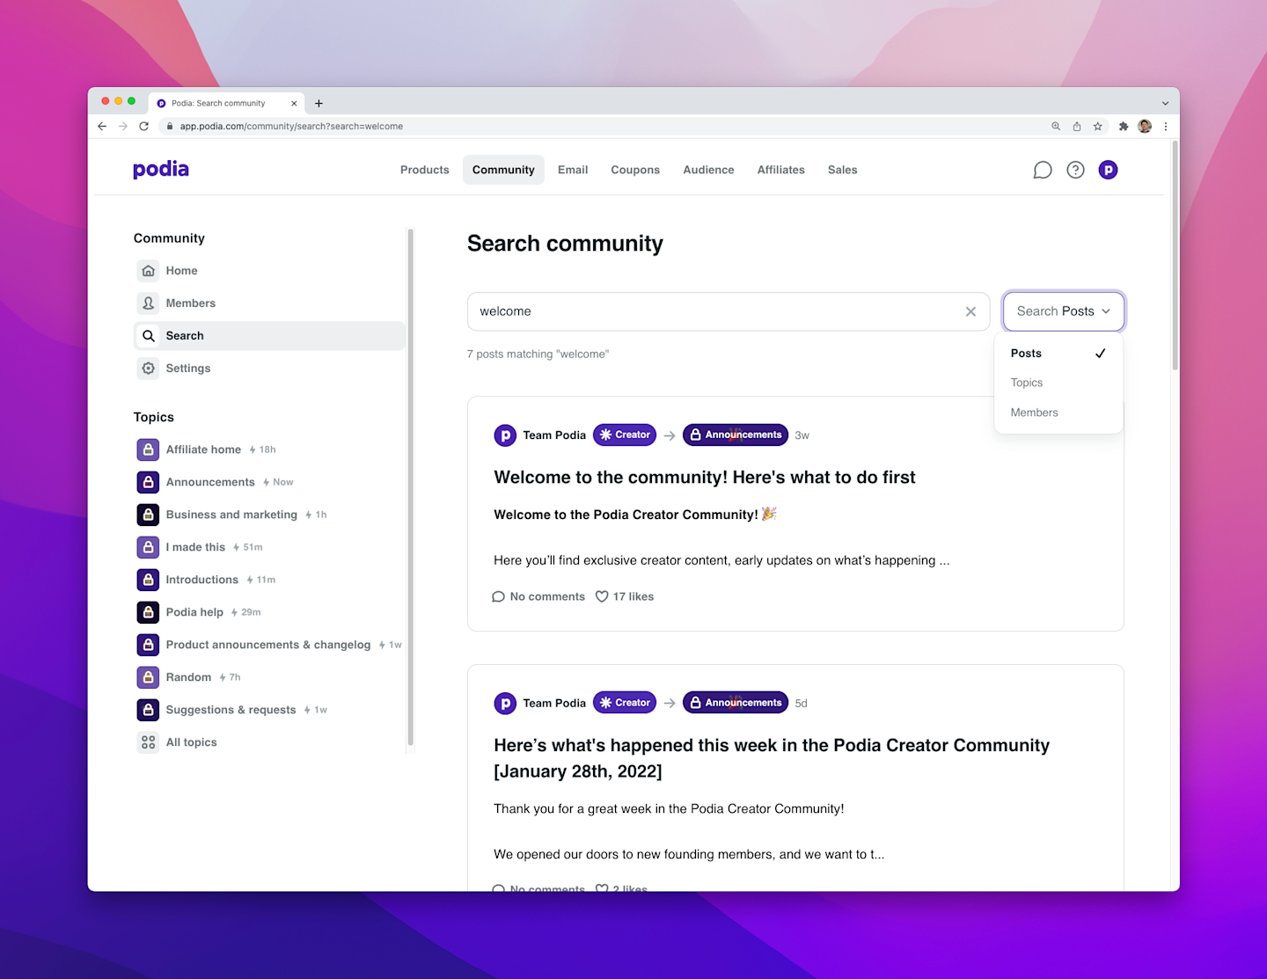1267x979 pixels.
Task: Click the lock icon beside Announcements topic
Action: pyautogui.click(x=148, y=482)
